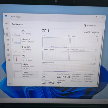Click the Driver version value 32.0.101
Screen dimensions: 108x108
tap(89, 75)
